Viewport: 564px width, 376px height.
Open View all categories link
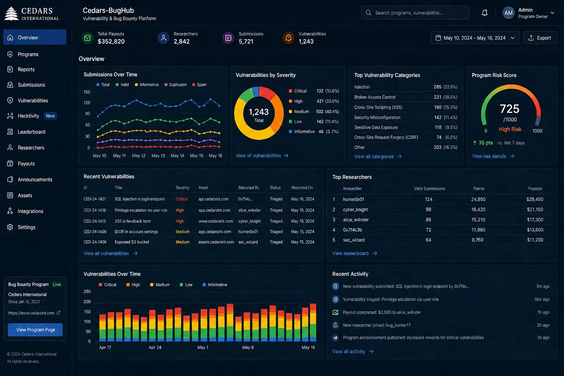click(378, 156)
